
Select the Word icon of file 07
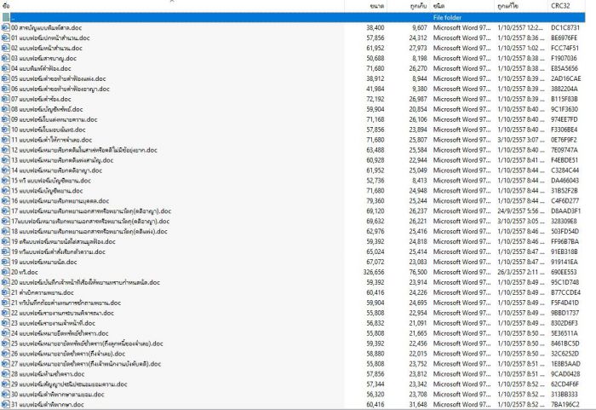(x=6, y=99)
